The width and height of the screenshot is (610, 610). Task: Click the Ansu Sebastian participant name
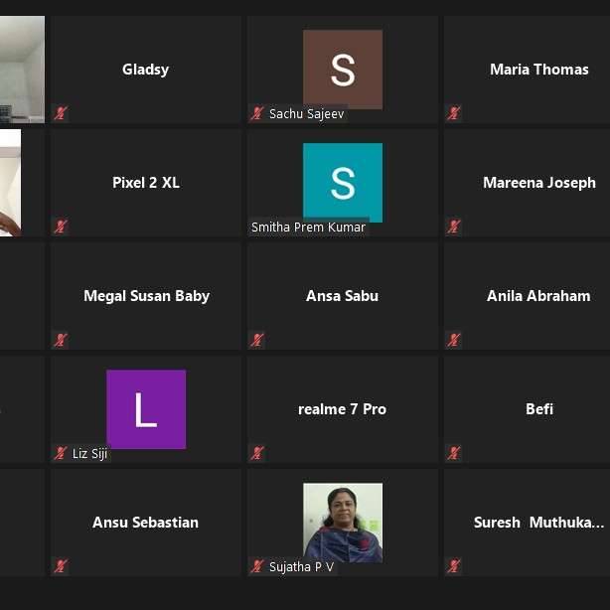point(145,523)
